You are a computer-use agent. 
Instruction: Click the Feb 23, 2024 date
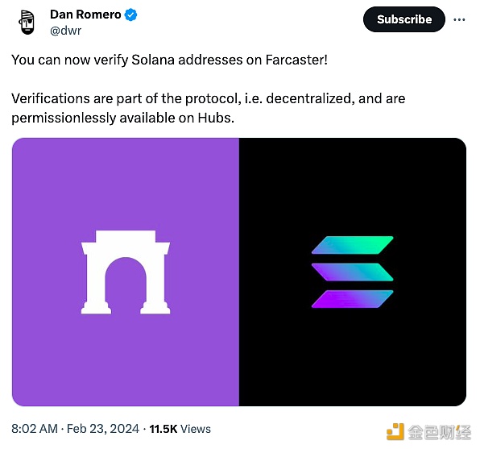[103, 429]
